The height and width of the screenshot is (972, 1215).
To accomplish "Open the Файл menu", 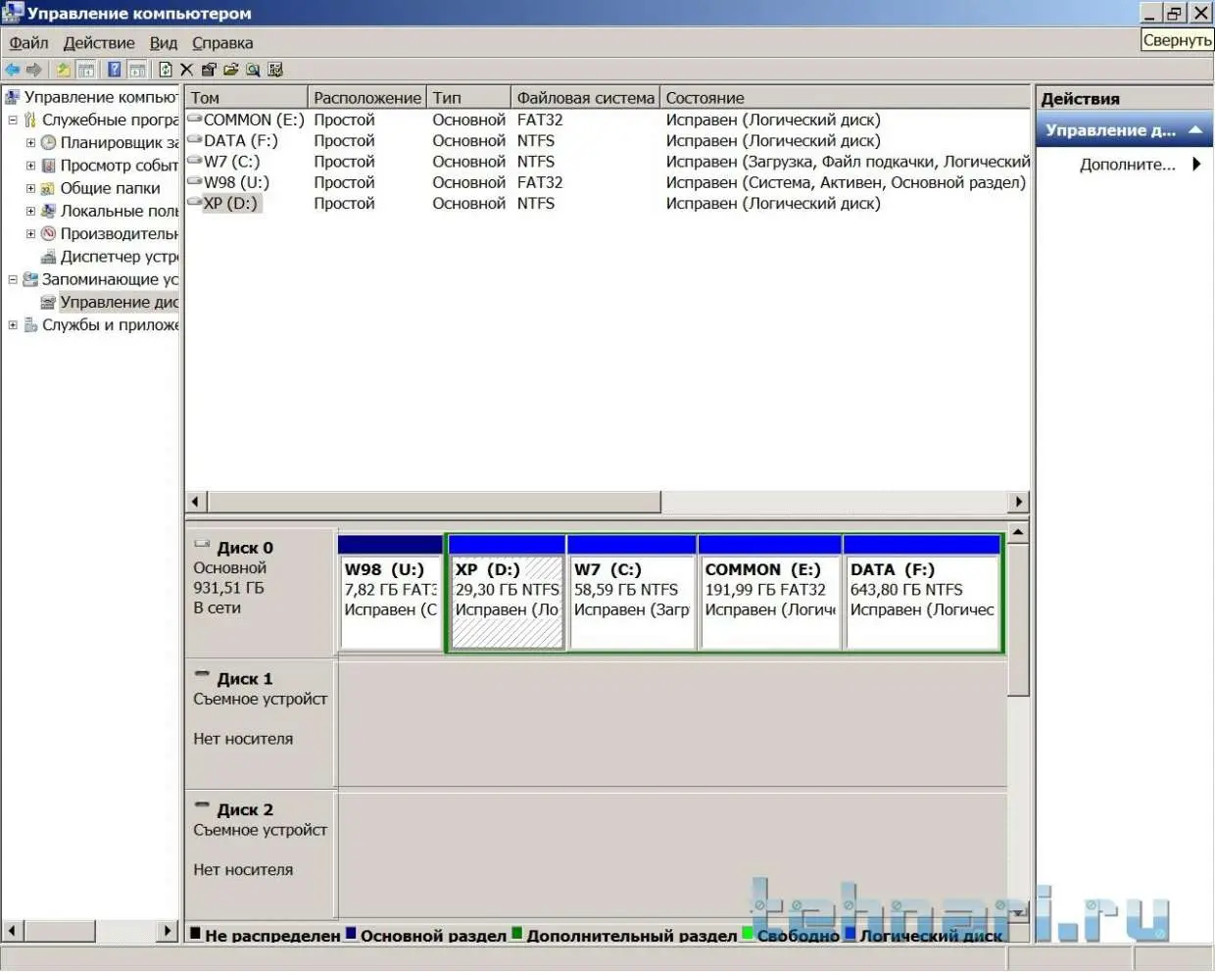I will coord(28,43).
